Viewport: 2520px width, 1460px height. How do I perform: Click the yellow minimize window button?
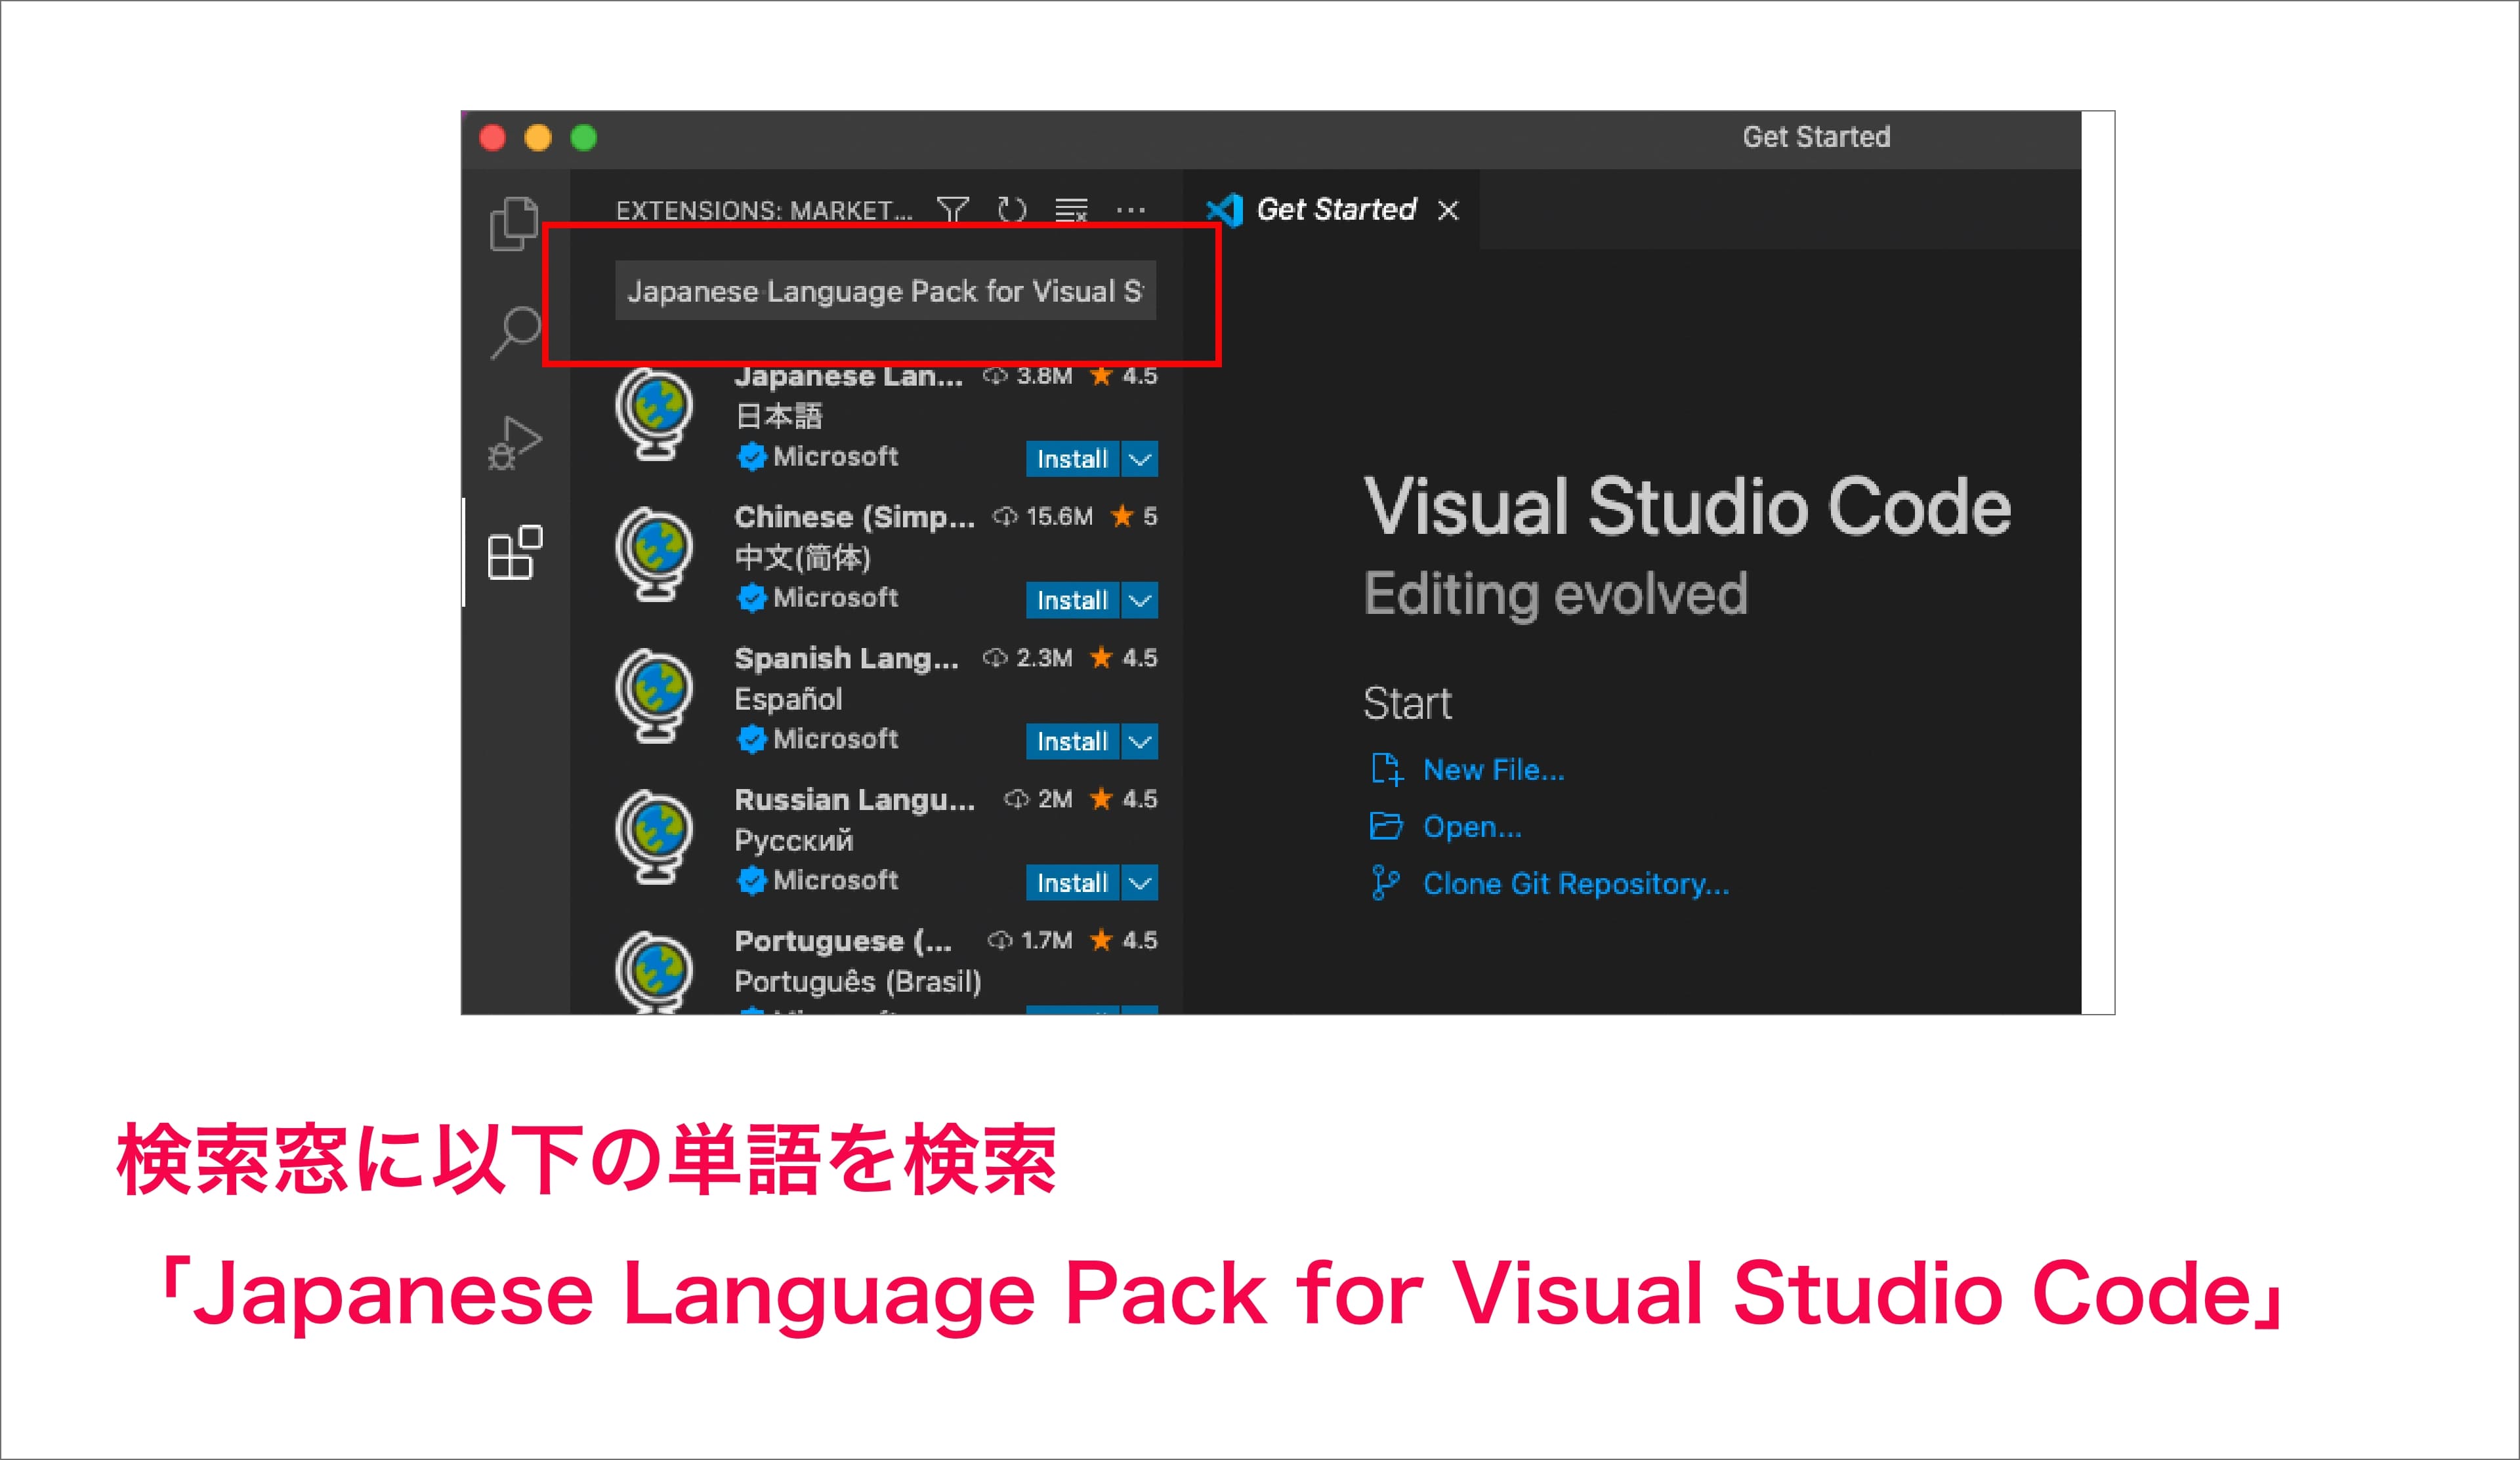click(x=538, y=137)
